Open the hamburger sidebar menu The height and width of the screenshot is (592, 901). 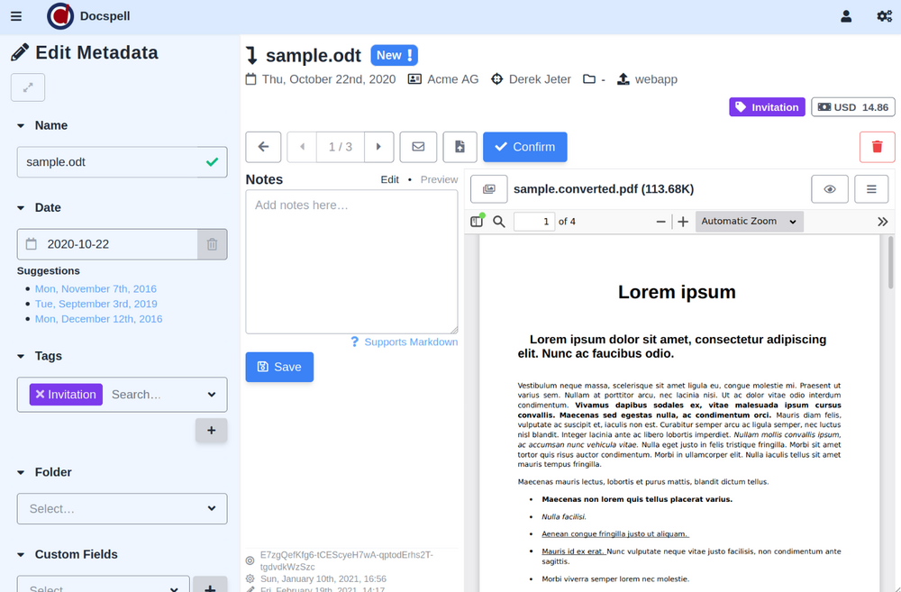coord(17,16)
